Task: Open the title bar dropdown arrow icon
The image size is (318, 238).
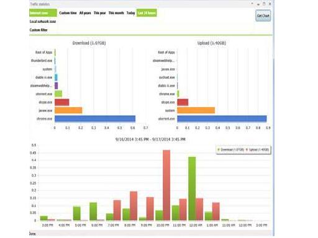Action: coord(252,4)
